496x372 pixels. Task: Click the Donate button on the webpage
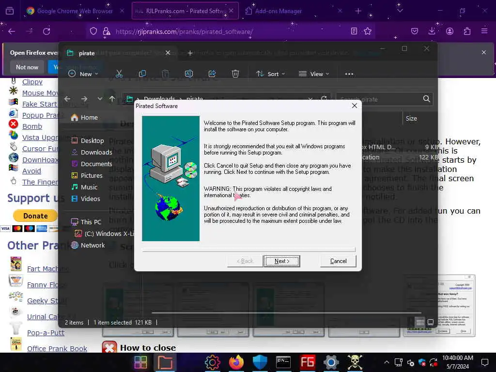(x=35, y=216)
